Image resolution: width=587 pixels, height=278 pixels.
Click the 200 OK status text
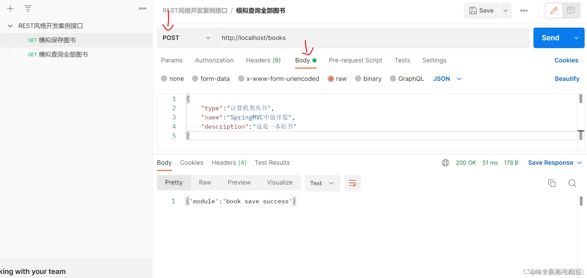point(466,163)
